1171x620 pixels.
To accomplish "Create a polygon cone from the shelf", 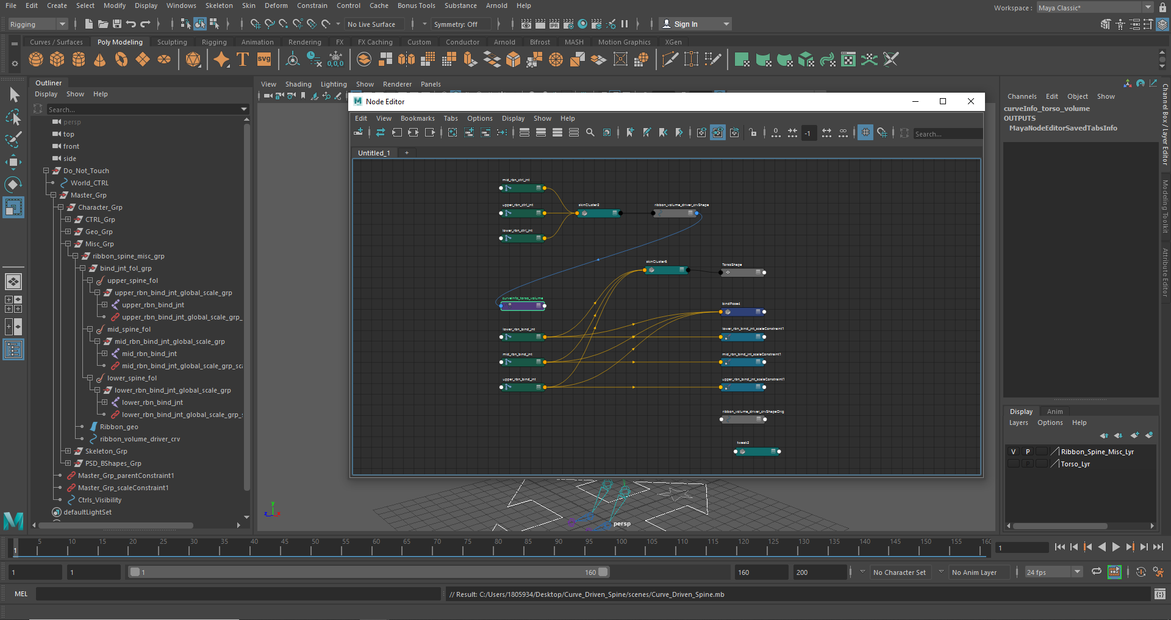I will pos(100,59).
